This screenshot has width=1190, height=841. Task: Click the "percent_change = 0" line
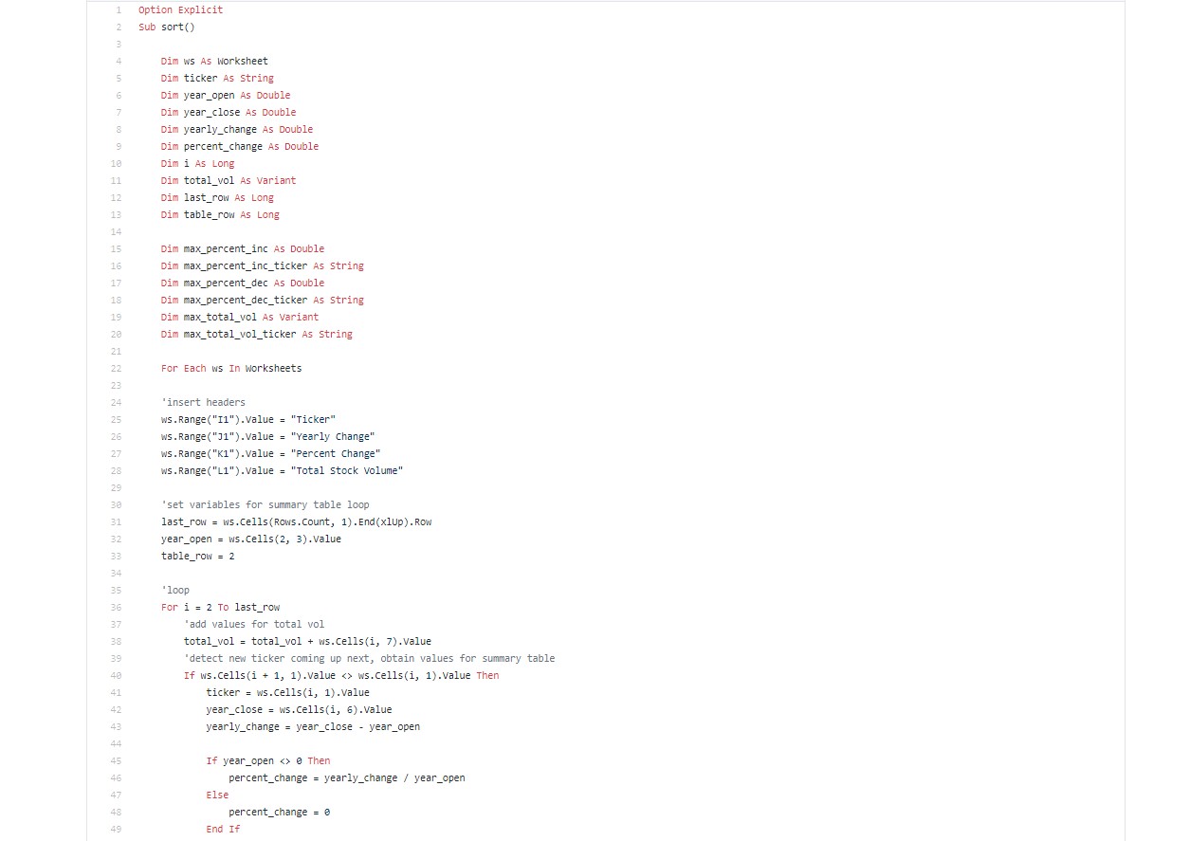click(279, 812)
